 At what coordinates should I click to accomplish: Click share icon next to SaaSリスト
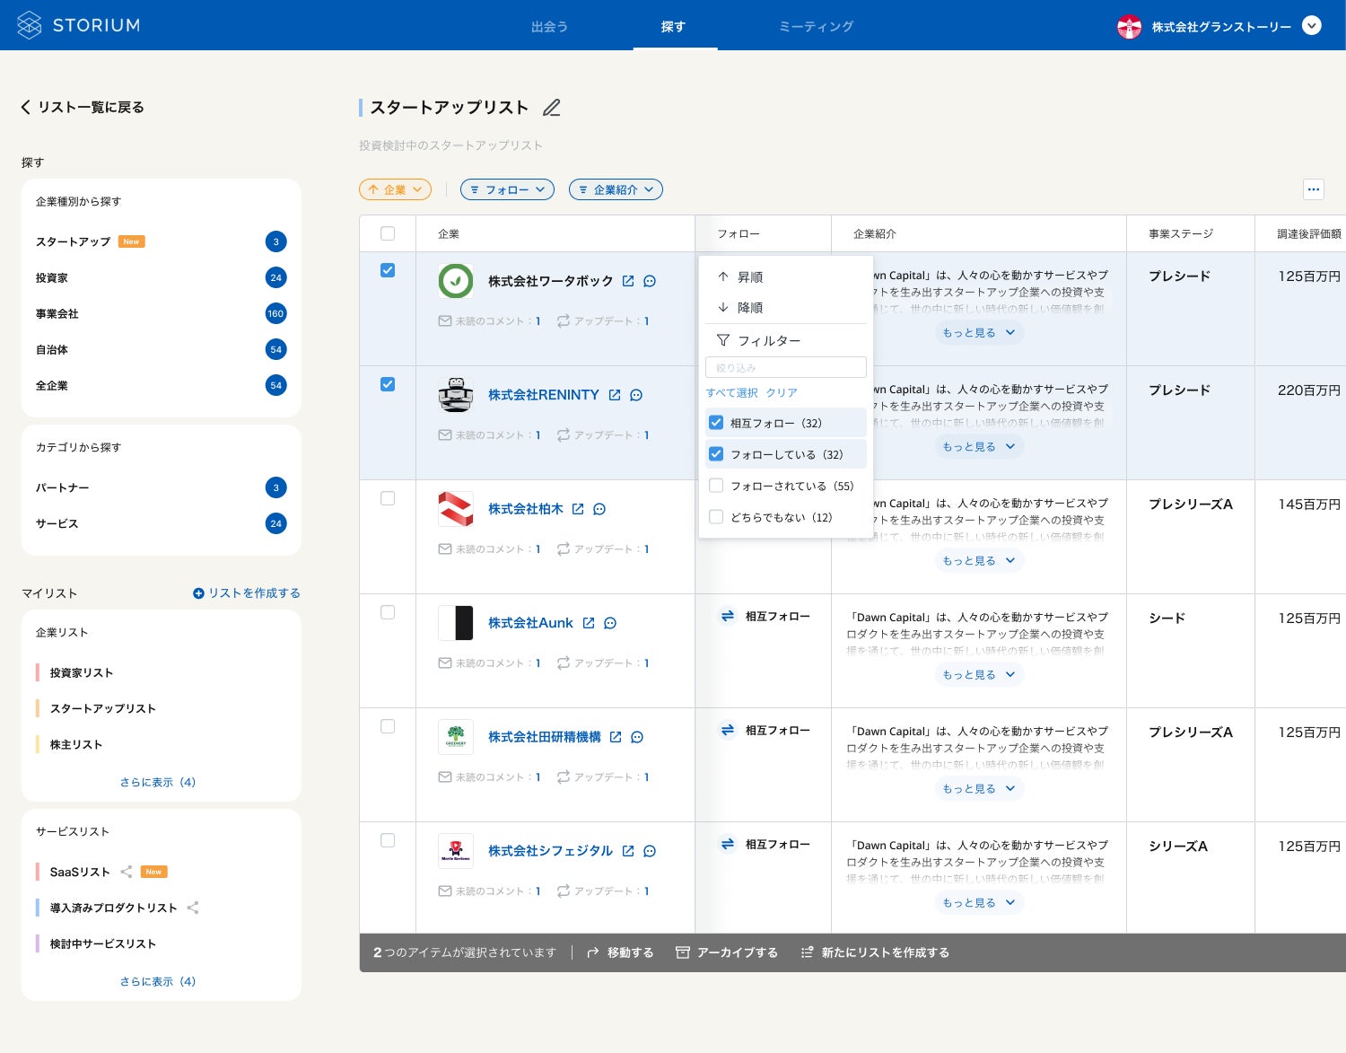[x=127, y=872]
